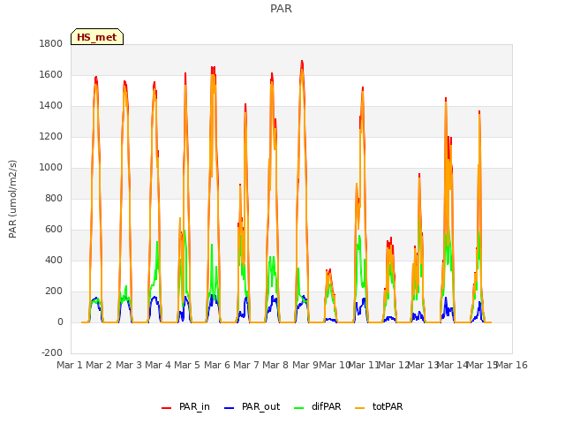Click the Mar 8 x-axis label
565x424 pixels.
click(x=275, y=365)
